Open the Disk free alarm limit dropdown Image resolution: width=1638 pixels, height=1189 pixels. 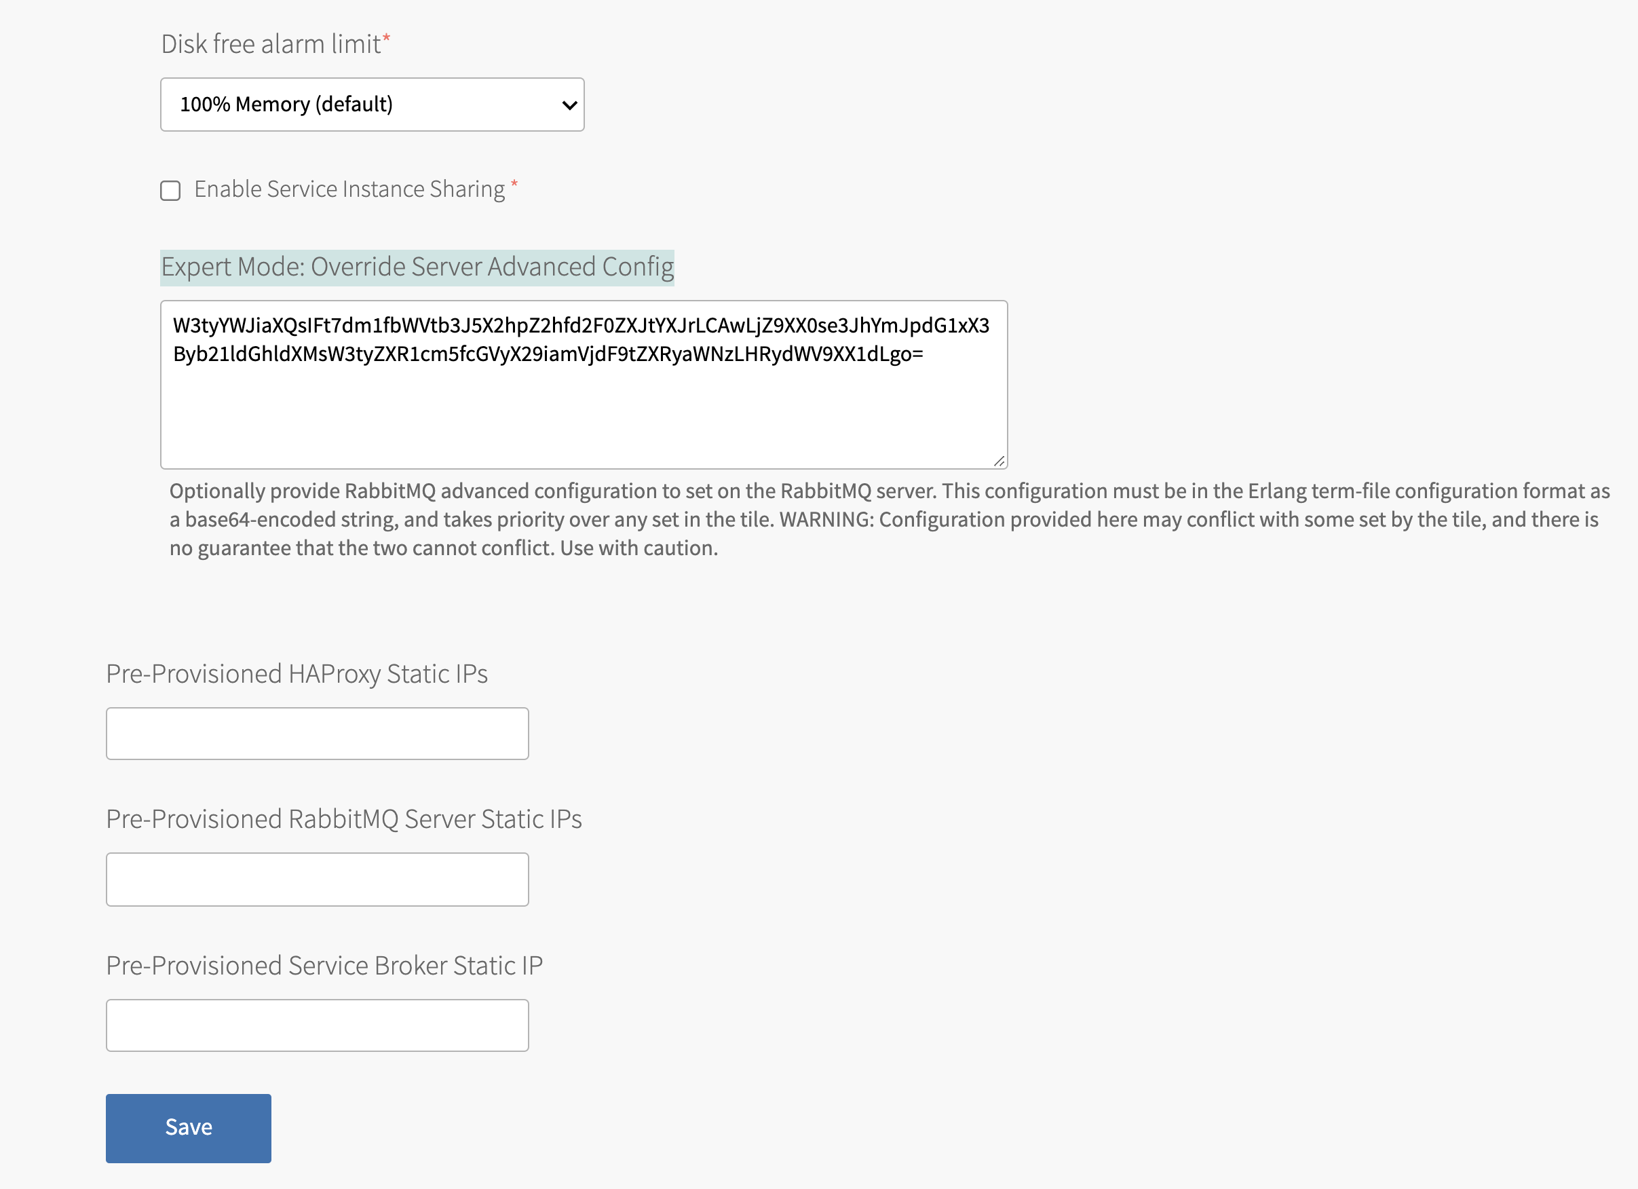click(x=372, y=105)
